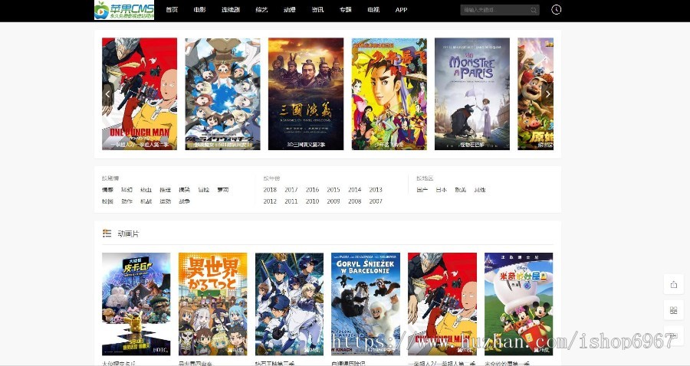Click the floating share icon
690x366 pixels.
(x=674, y=285)
